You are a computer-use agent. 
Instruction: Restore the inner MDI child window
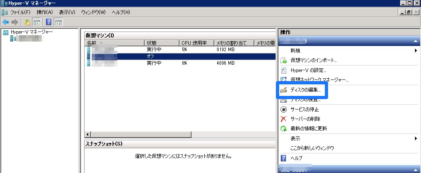tap(409, 12)
